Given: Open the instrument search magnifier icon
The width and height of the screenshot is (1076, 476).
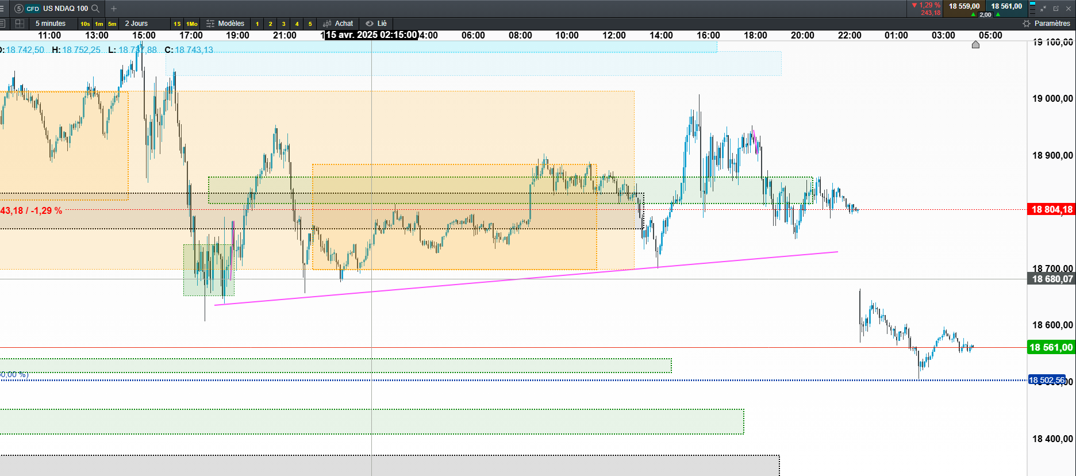Looking at the screenshot, I should pos(95,9).
